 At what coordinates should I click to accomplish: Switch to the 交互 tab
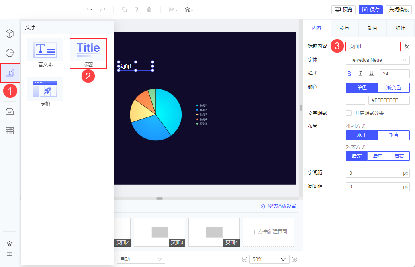pyautogui.click(x=344, y=28)
